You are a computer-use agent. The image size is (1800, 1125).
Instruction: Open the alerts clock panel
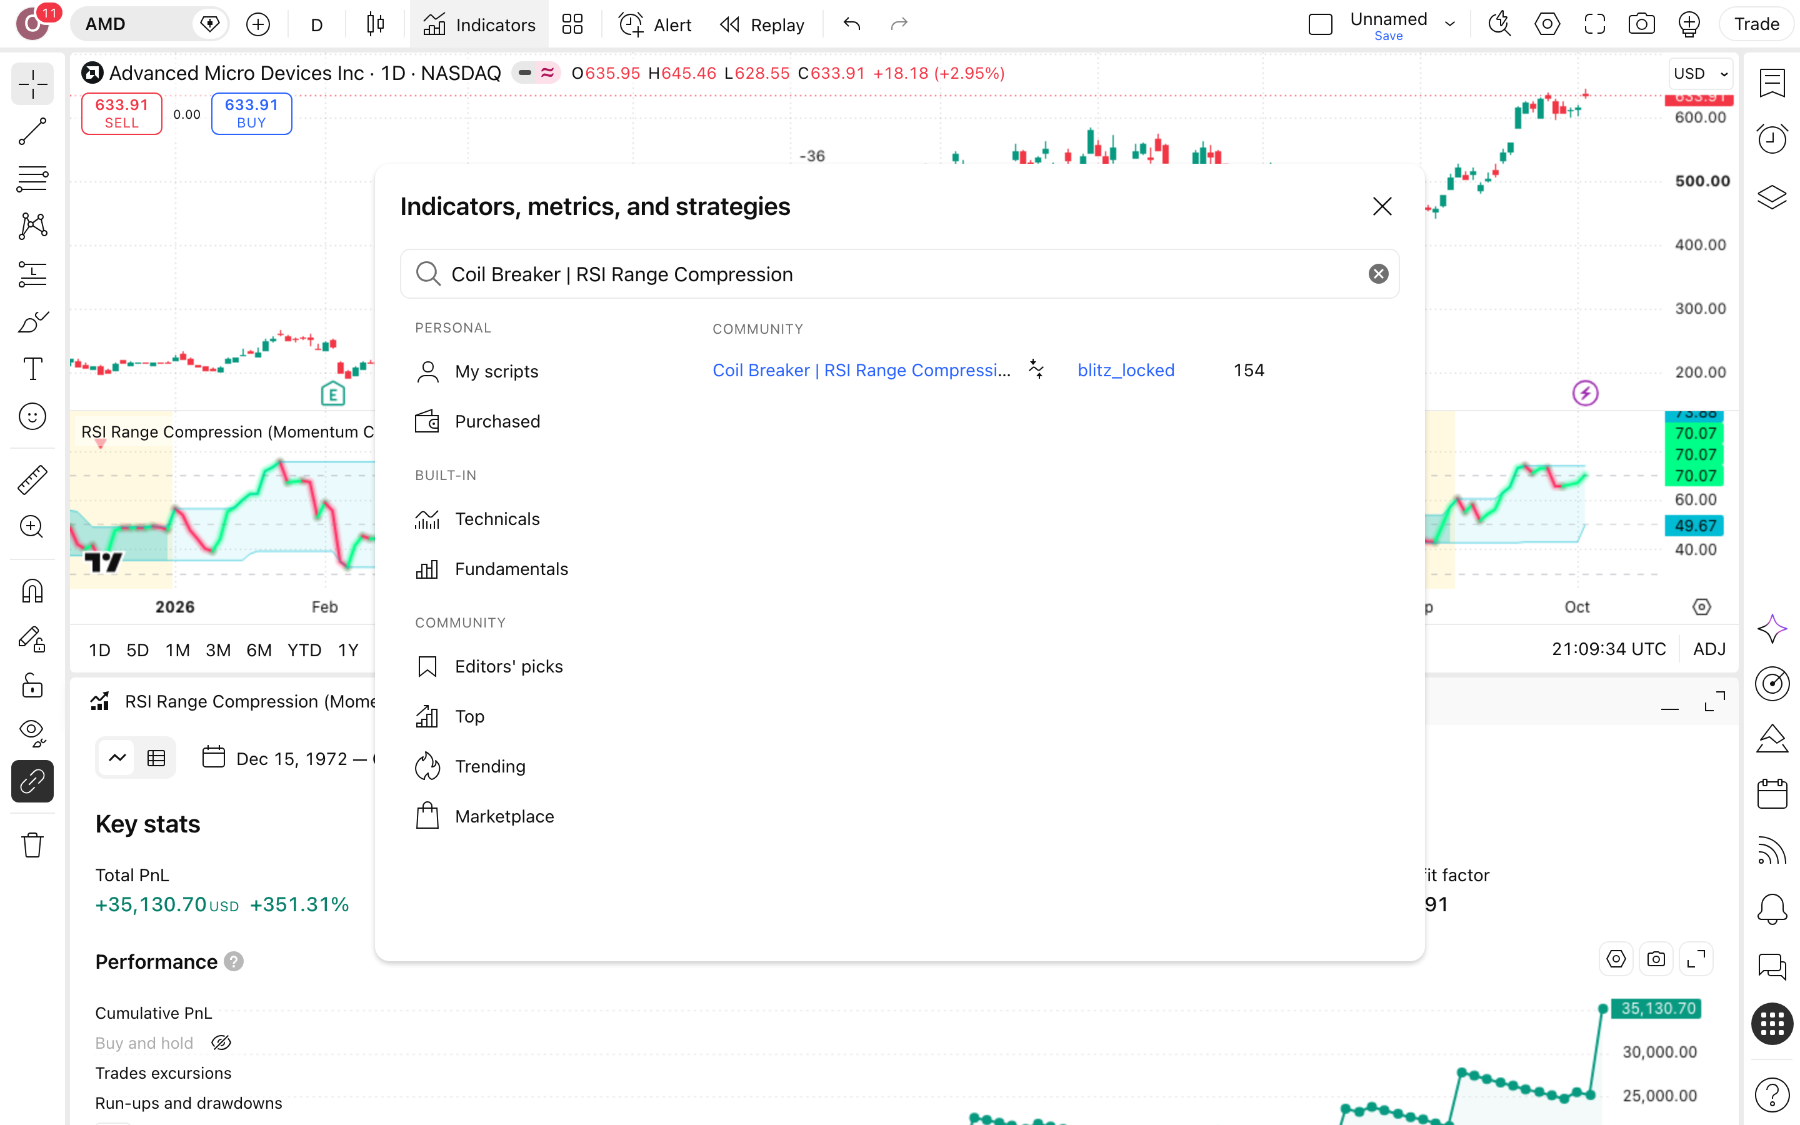click(1772, 138)
